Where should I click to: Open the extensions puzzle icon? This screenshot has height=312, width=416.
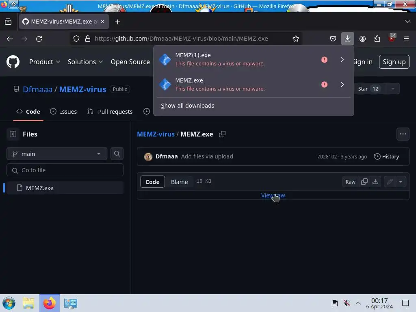click(x=377, y=39)
